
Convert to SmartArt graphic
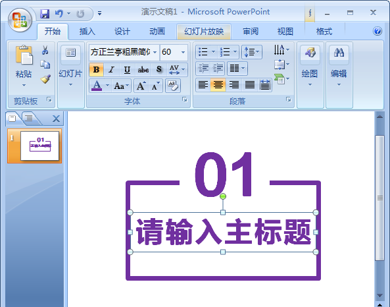coord(281,79)
